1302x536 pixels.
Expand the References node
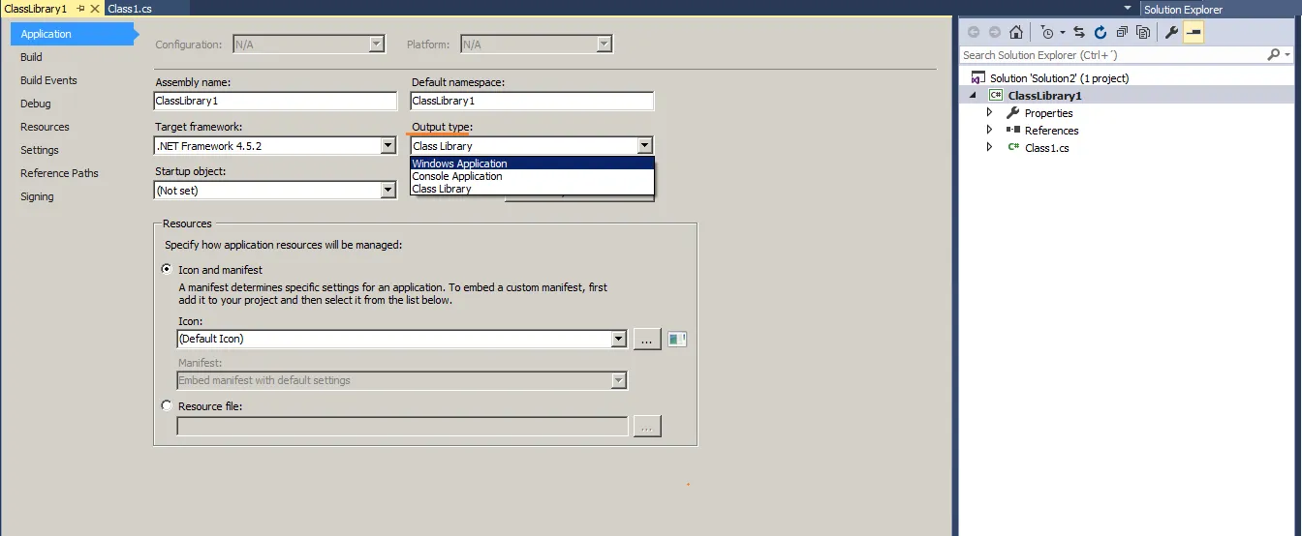coord(989,131)
